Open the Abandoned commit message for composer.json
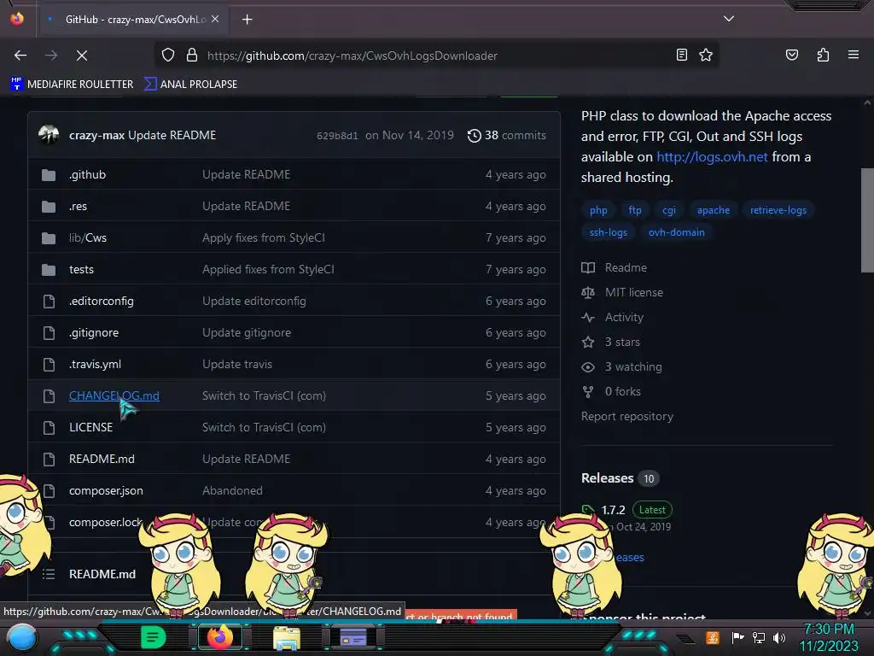The width and height of the screenshot is (874, 656). [x=232, y=491]
